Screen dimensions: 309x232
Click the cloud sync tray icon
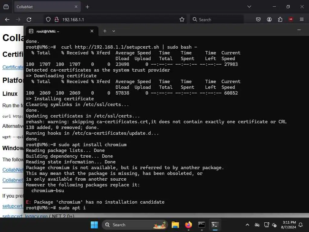(x=257, y=225)
